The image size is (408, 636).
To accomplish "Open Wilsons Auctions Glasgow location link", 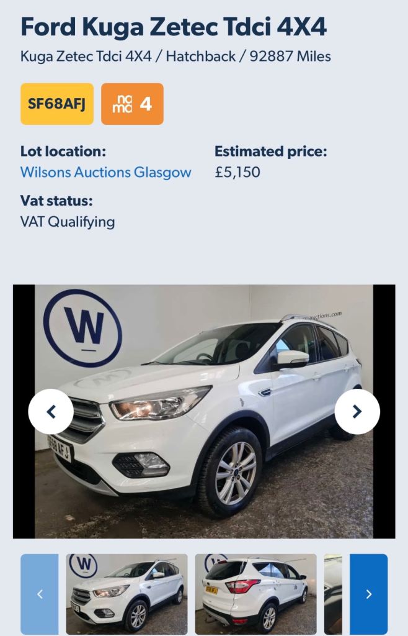I will coord(105,173).
